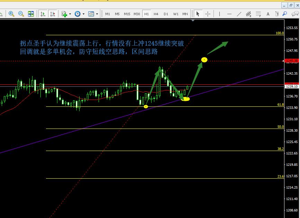Select the Equidistant Channel tool
300x218 pixels.
coord(248,14)
